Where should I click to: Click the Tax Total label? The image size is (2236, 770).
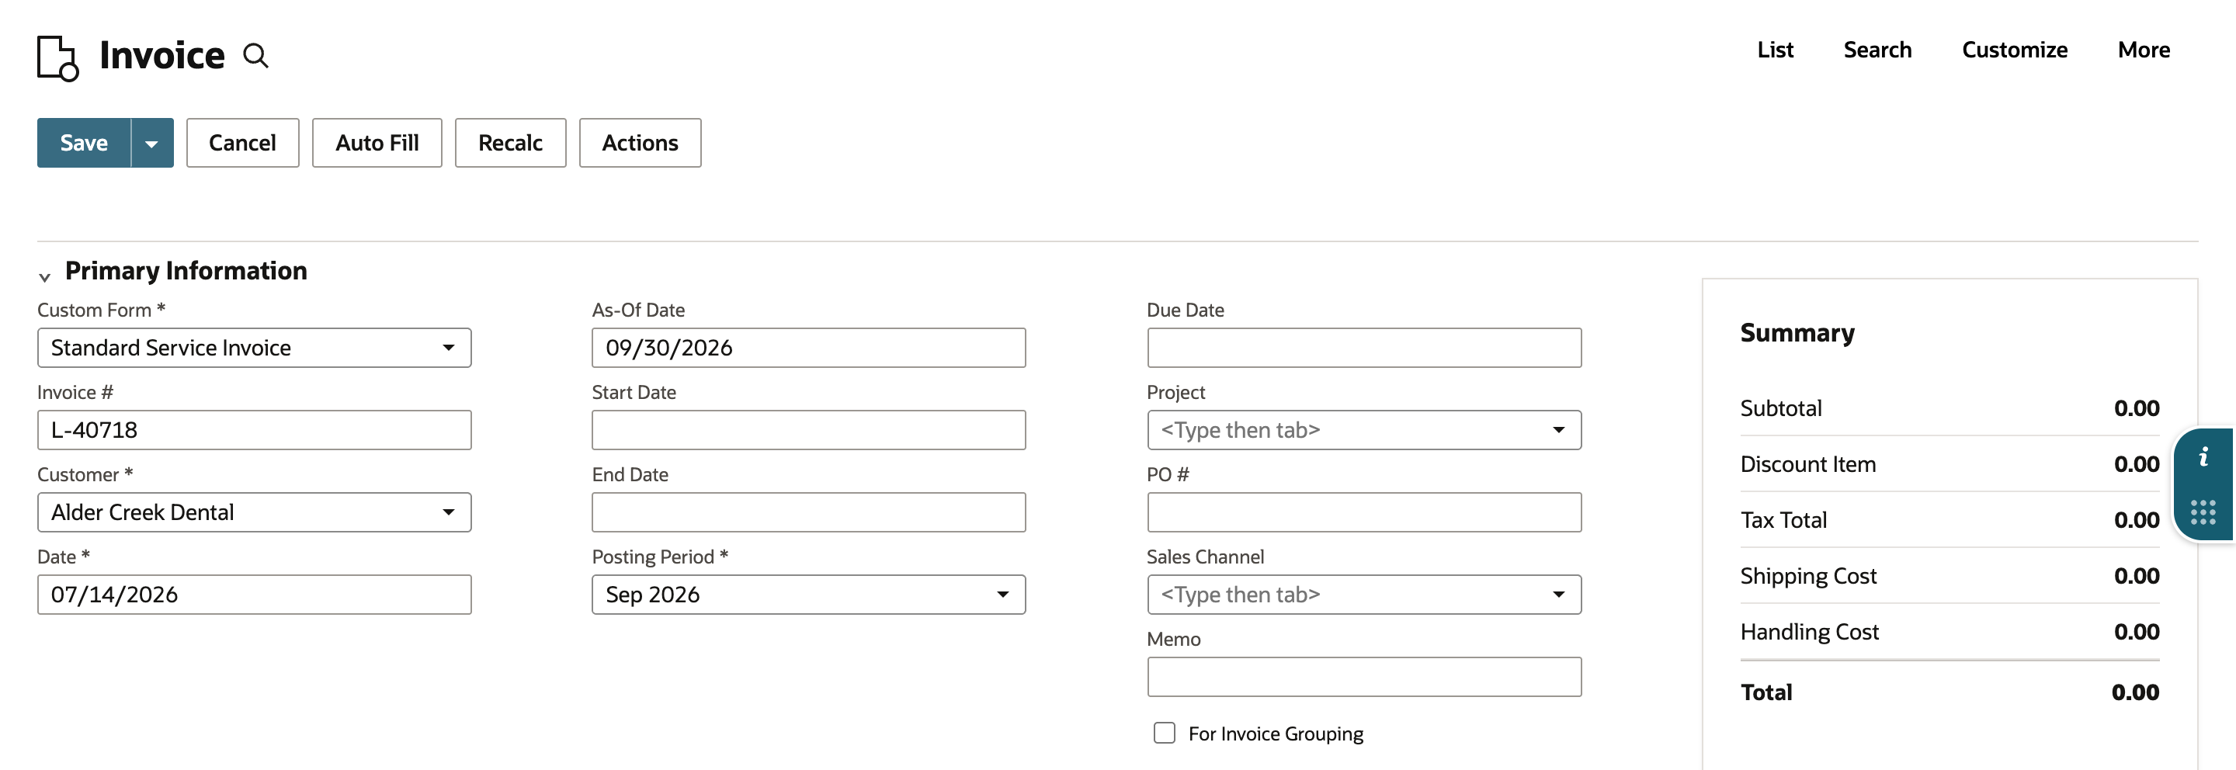click(x=1783, y=520)
